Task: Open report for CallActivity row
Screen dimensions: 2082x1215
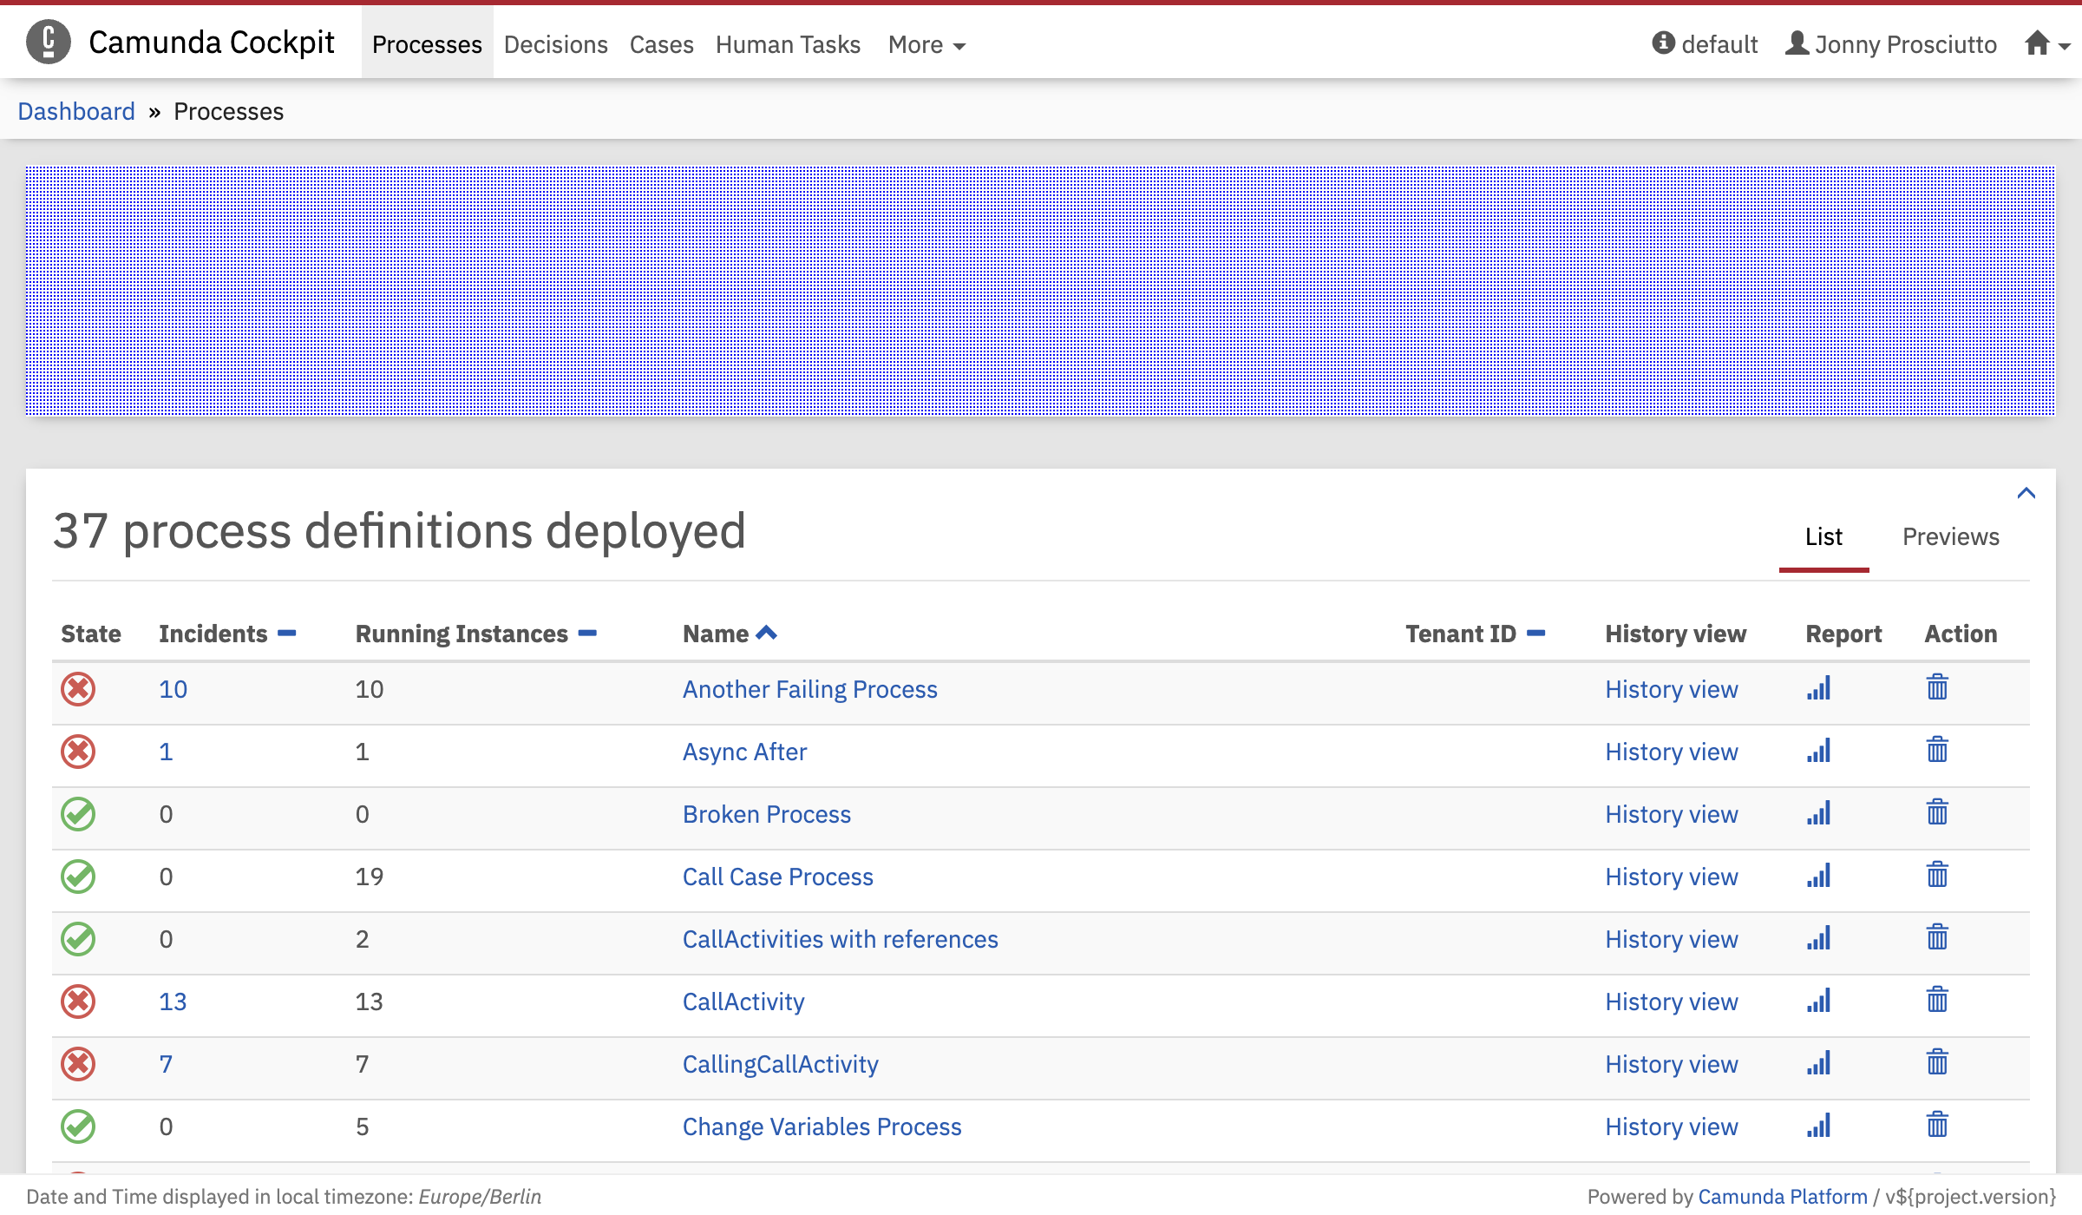Action: pos(1819,1001)
